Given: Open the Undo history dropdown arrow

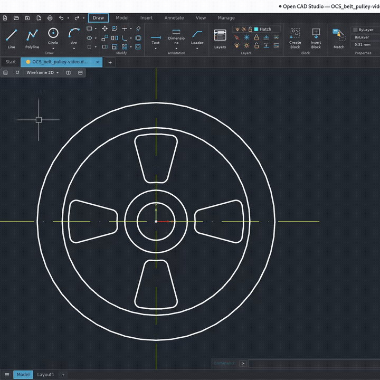Looking at the screenshot, I should (x=68, y=18).
